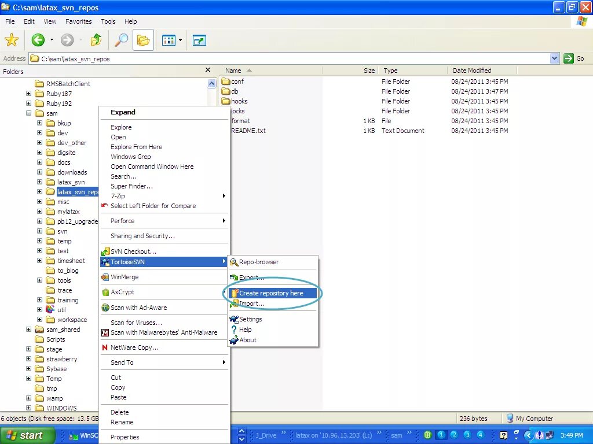Click the address path field
The height and width of the screenshot is (444, 593).
(x=290, y=58)
